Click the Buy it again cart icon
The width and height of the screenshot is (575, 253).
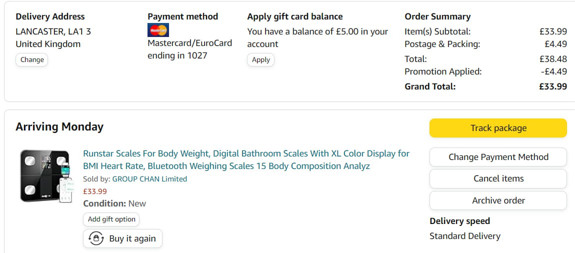click(x=96, y=238)
